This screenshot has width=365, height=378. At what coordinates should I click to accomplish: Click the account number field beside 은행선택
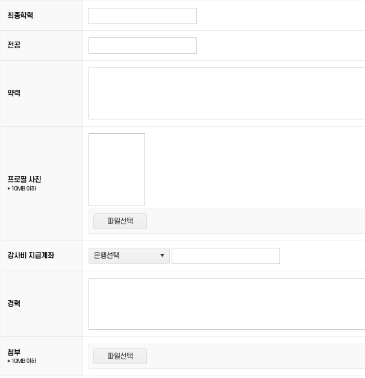coord(225,256)
